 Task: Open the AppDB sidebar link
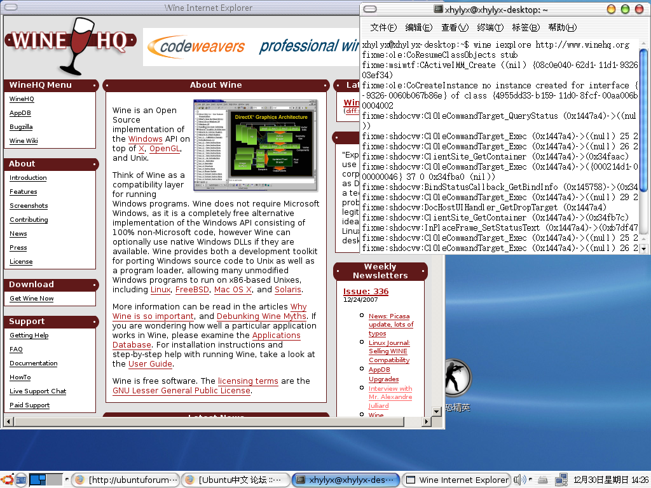[x=20, y=113]
